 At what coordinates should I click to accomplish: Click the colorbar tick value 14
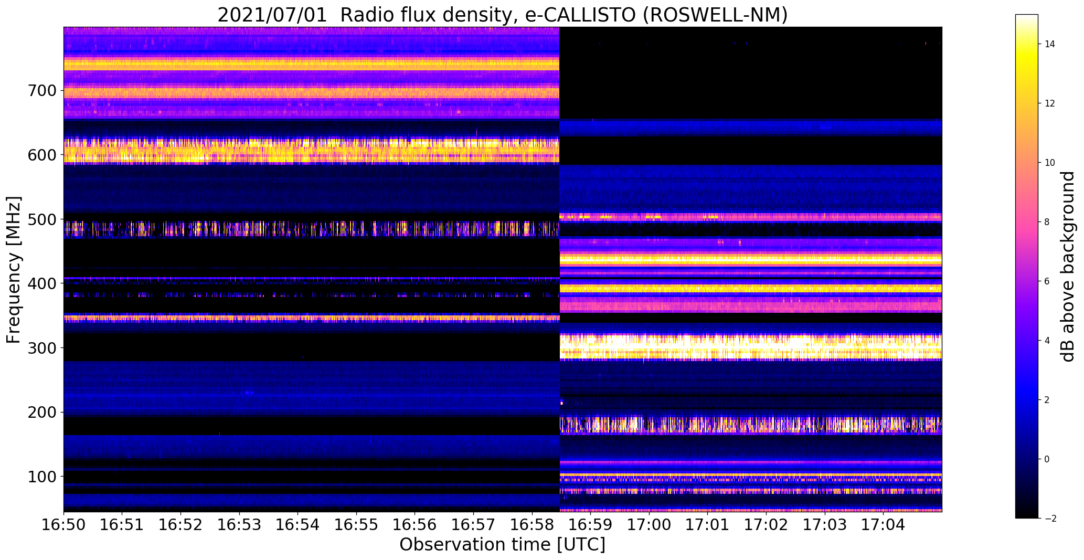tap(1050, 44)
